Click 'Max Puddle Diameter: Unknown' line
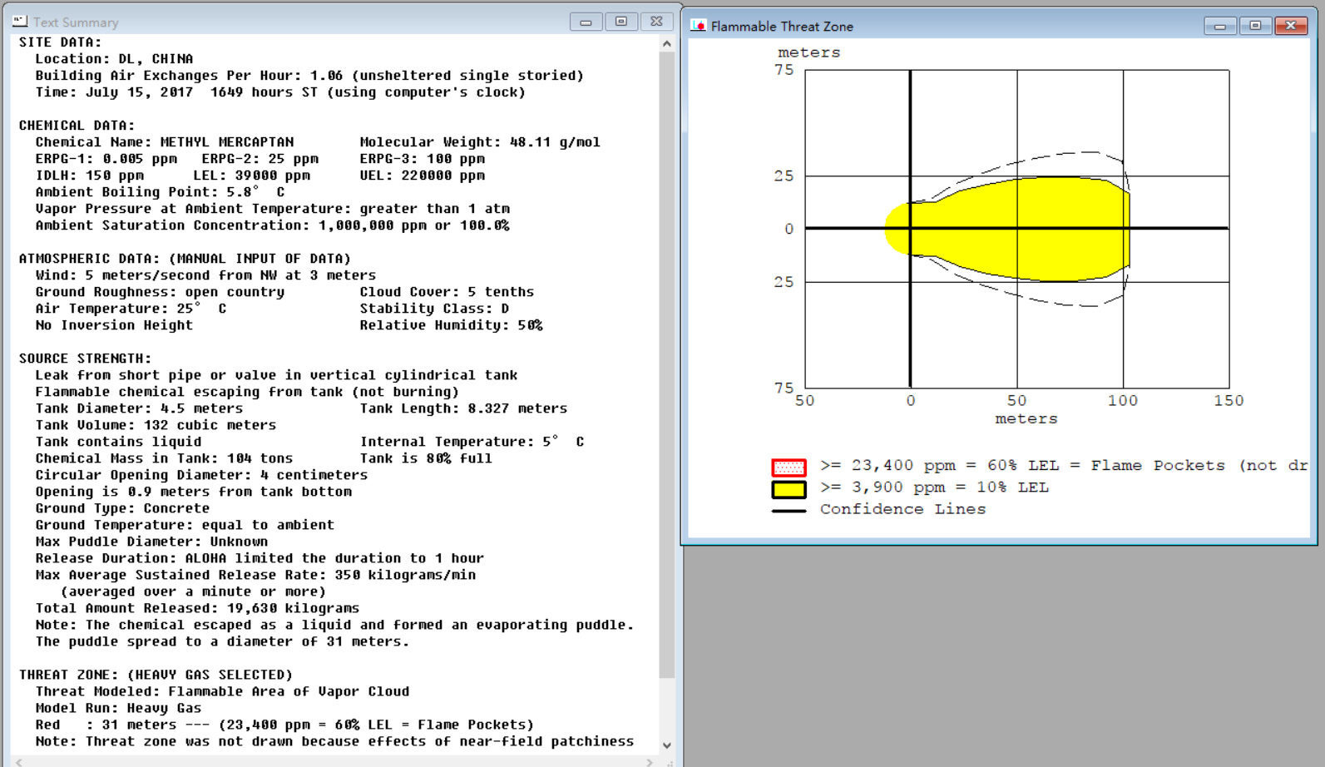Image resolution: width=1325 pixels, height=767 pixels. click(151, 542)
